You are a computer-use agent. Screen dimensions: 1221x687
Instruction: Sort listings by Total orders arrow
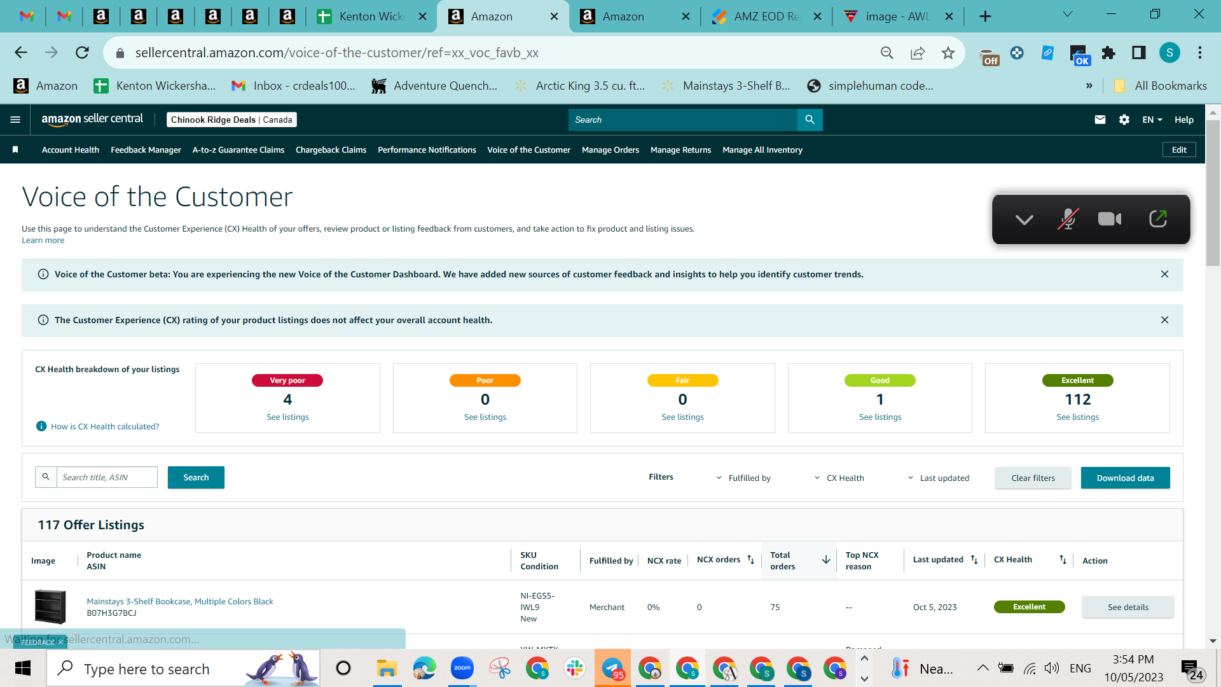[826, 560]
